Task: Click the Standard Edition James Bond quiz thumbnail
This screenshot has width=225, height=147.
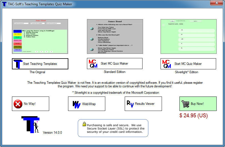Action: [115, 37]
